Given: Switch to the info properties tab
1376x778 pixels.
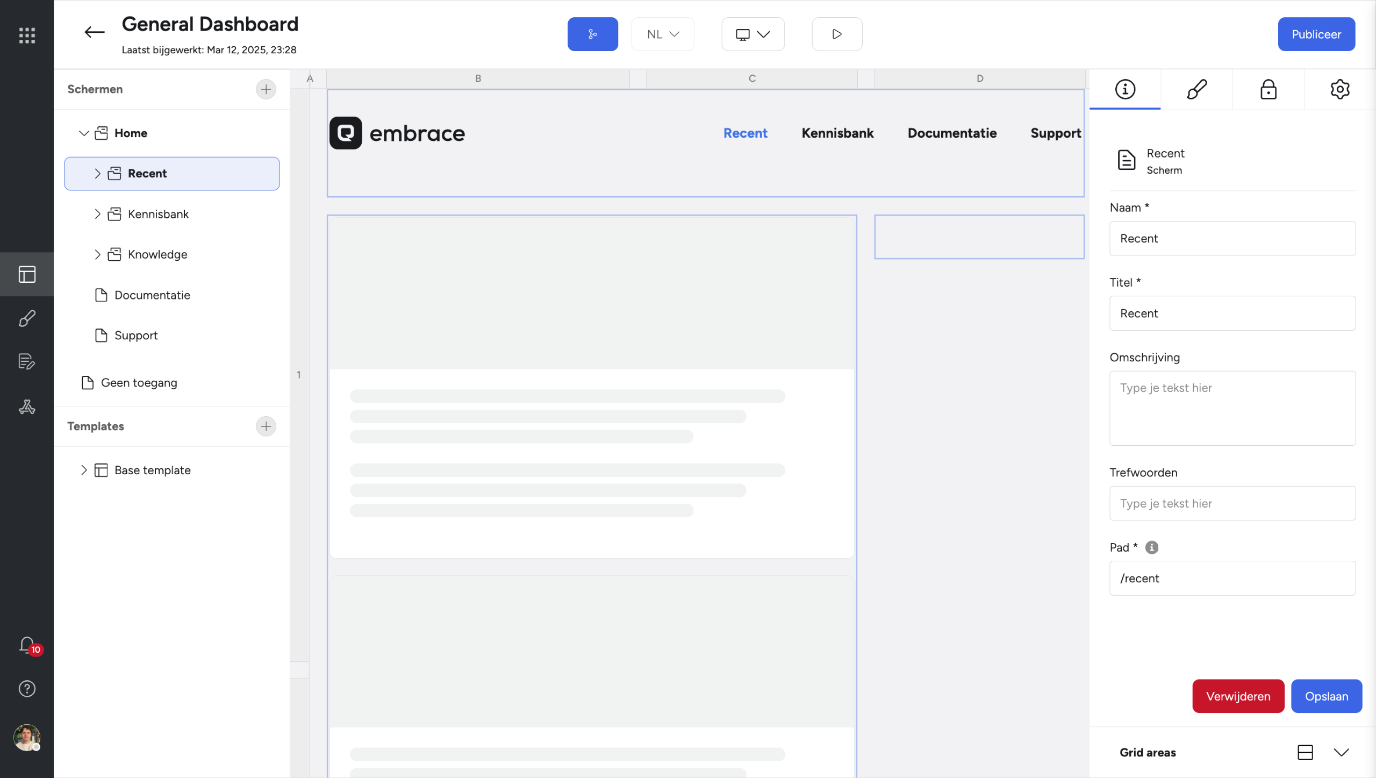Looking at the screenshot, I should pos(1125,89).
